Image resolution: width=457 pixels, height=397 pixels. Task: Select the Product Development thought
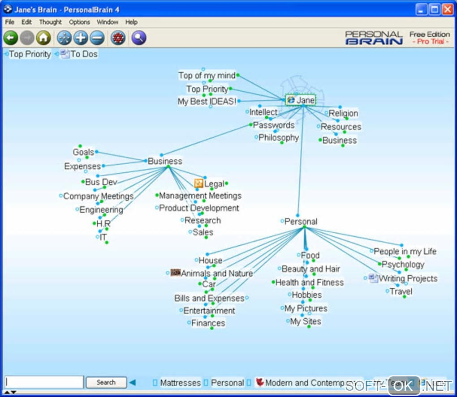tap(199, 208)
